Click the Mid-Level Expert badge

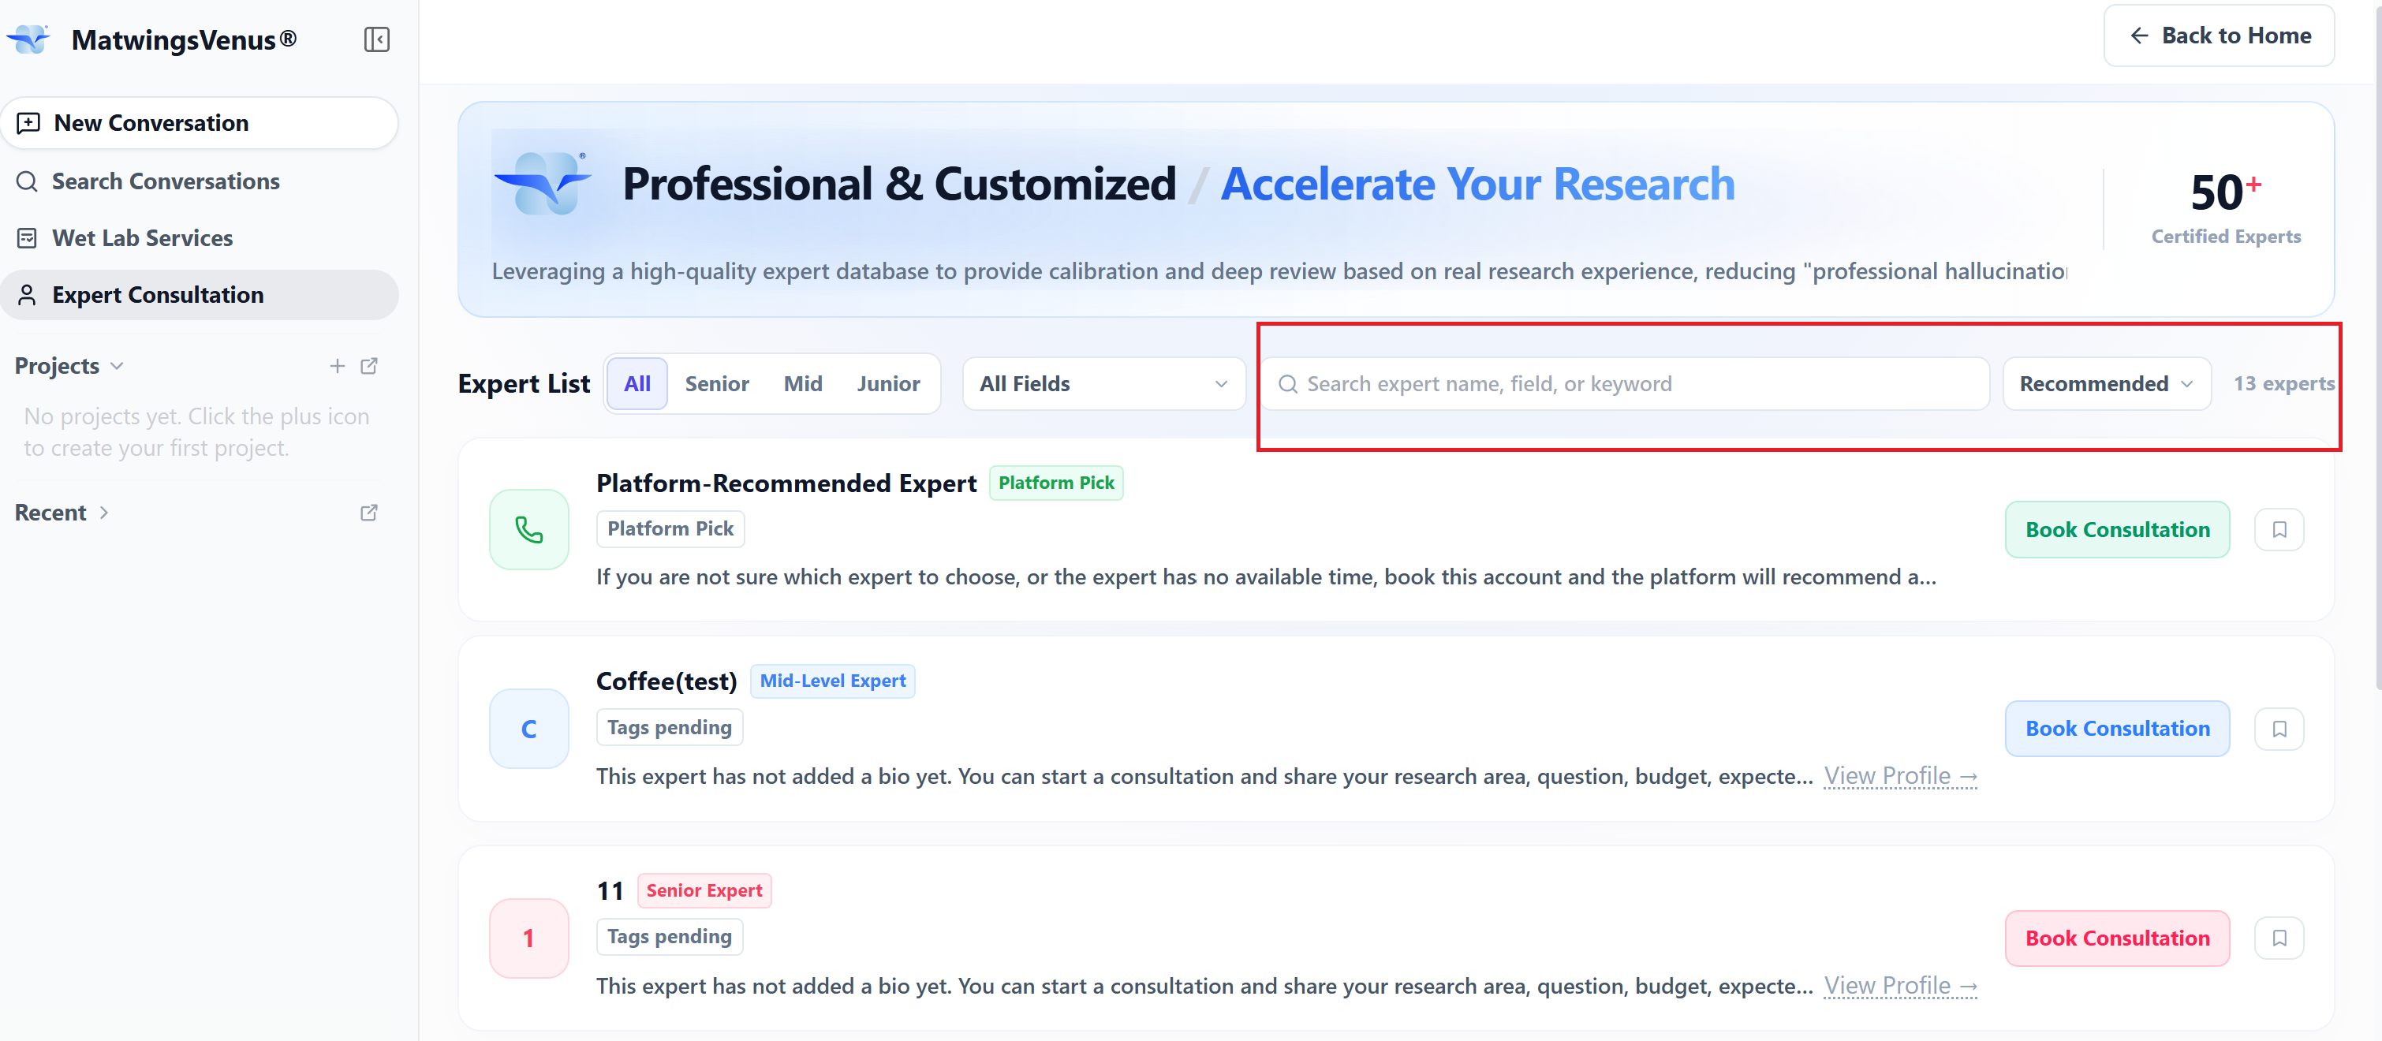(x=832, y=681)
